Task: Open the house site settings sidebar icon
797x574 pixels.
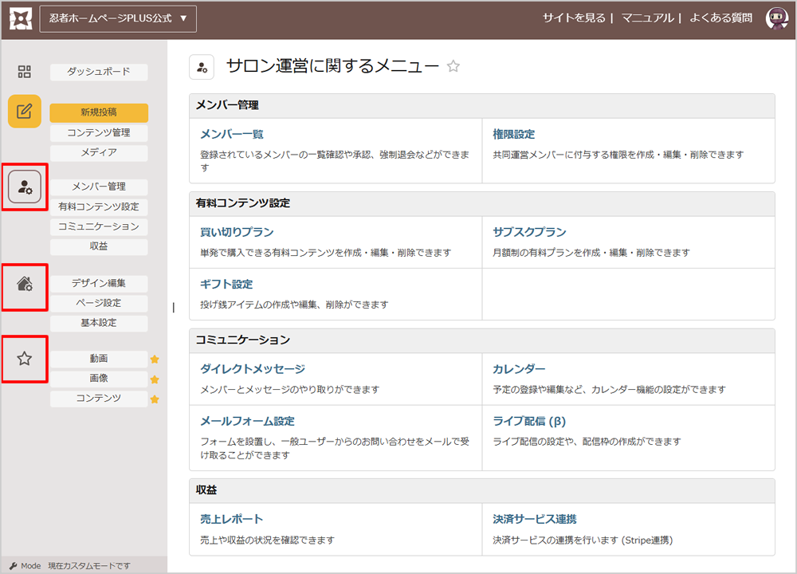Action: (x=25, y=283)
